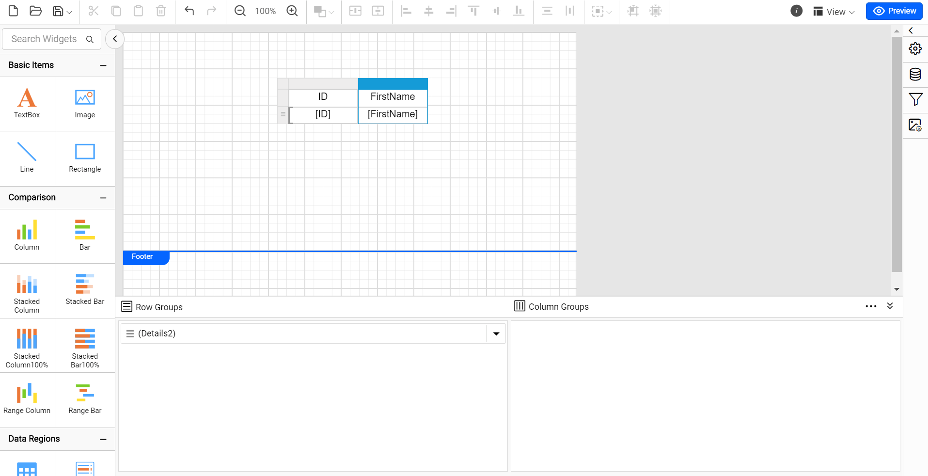The image size is (928, 476).
Task: Collapse the widgets panel with the chevron
Action: pyautogui.click(x=115, y=39)
